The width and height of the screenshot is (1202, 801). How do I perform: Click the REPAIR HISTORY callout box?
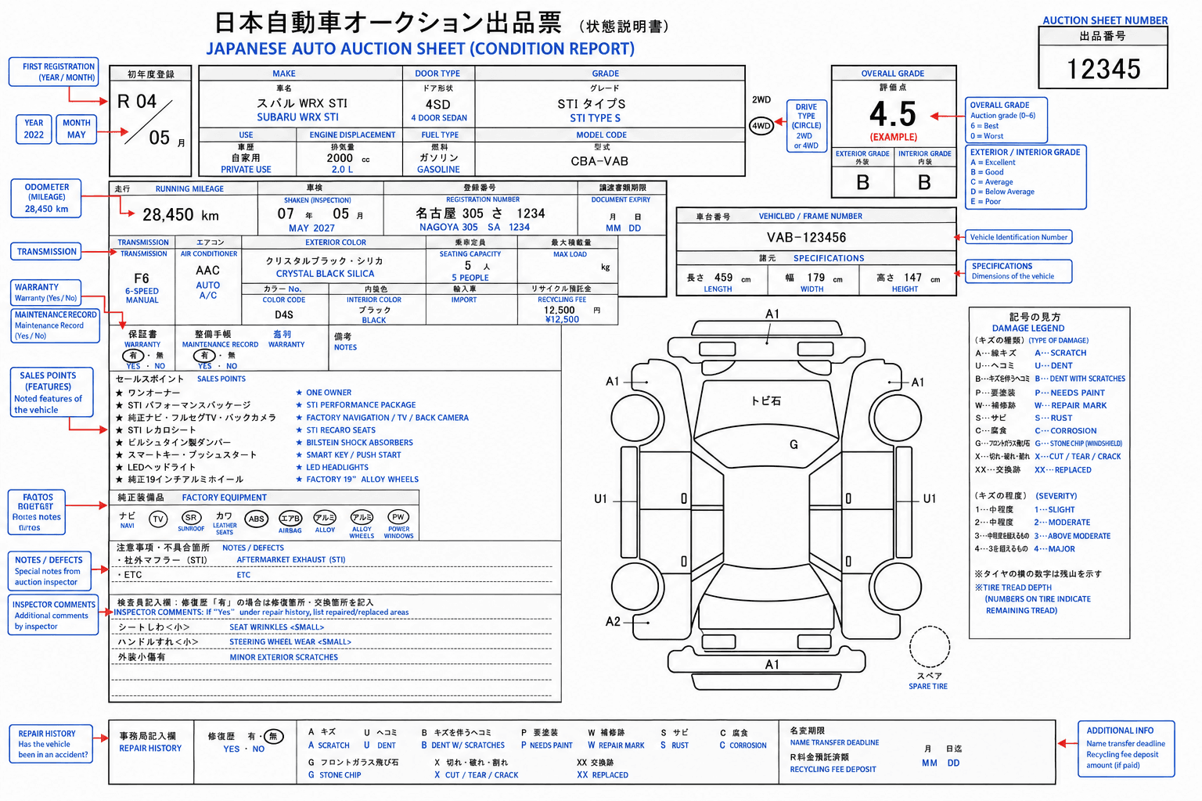[x=52, y=745]
